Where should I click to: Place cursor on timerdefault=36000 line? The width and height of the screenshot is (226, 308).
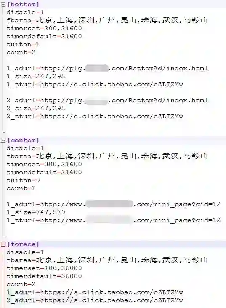coord(44,276)
